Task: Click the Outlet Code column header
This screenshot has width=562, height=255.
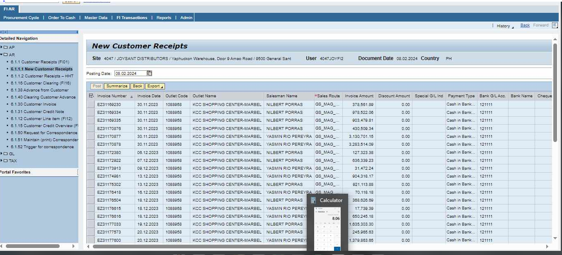Action: coord(177,96)
